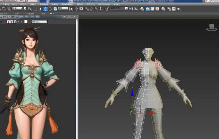Toggle the Angle Snap icon
Screen dimensions: 219x139
(92, 9)
